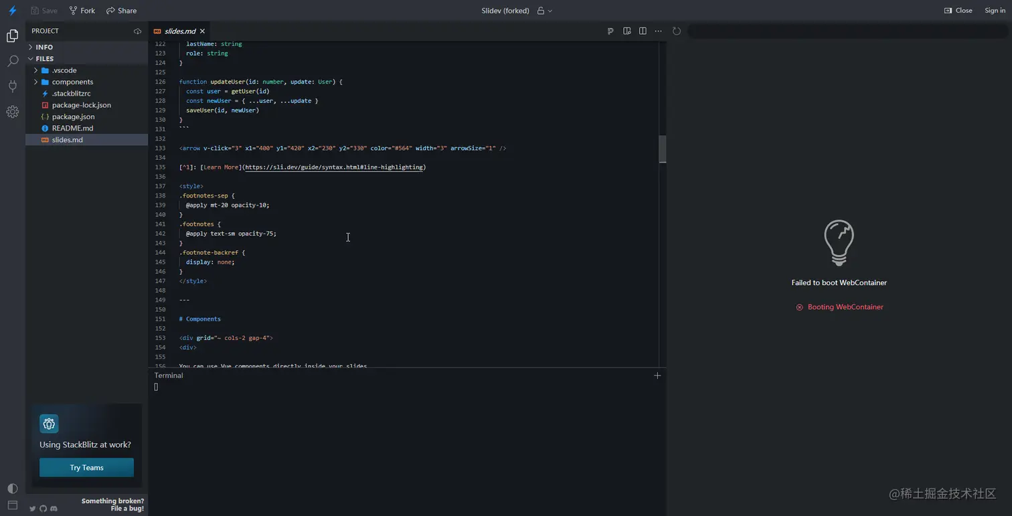The image size is (1012, 516).
Task: Close the slides.md editor tab
Action: (x=202, y=31)
